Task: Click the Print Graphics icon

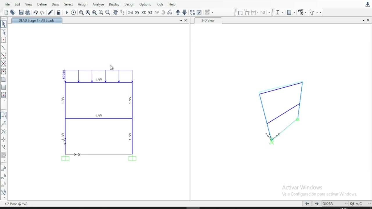Action: pyautogui.click(x=28, y=12)
